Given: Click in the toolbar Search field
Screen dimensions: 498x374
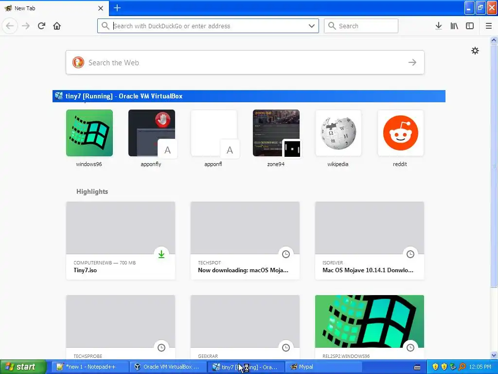Looking at the screenshot, I should 361,26.
